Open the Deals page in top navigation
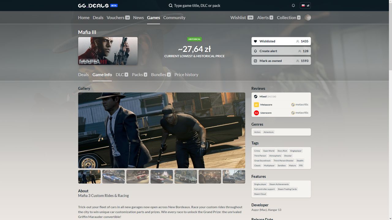This screenshot has width=392, height=220. click(98, 17)
